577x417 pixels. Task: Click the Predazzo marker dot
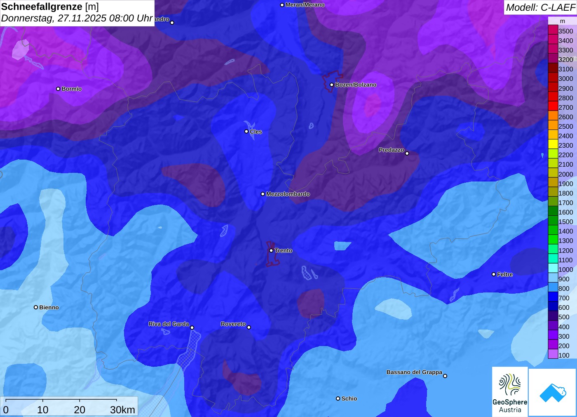coord(407,153)
